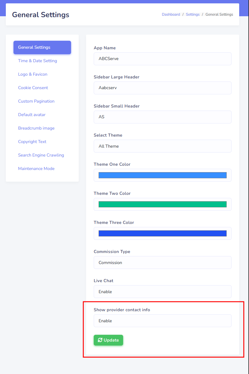The height and width of the screenshot is (374, 249).
Task: Pick the Theme Two Color swatch
Action: (x=162, y=204)
